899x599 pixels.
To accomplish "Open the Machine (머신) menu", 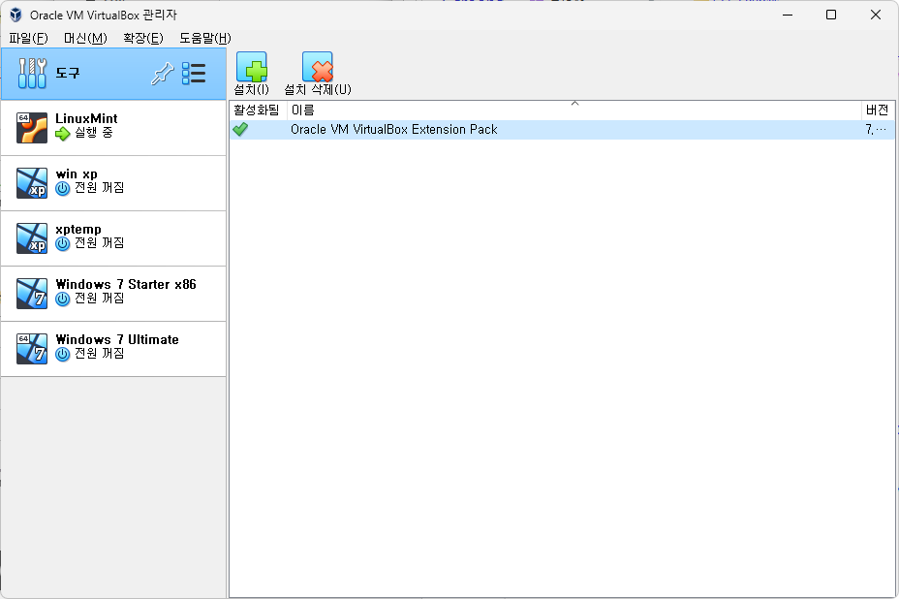I will pyautogui.click(x=85, y=39).
